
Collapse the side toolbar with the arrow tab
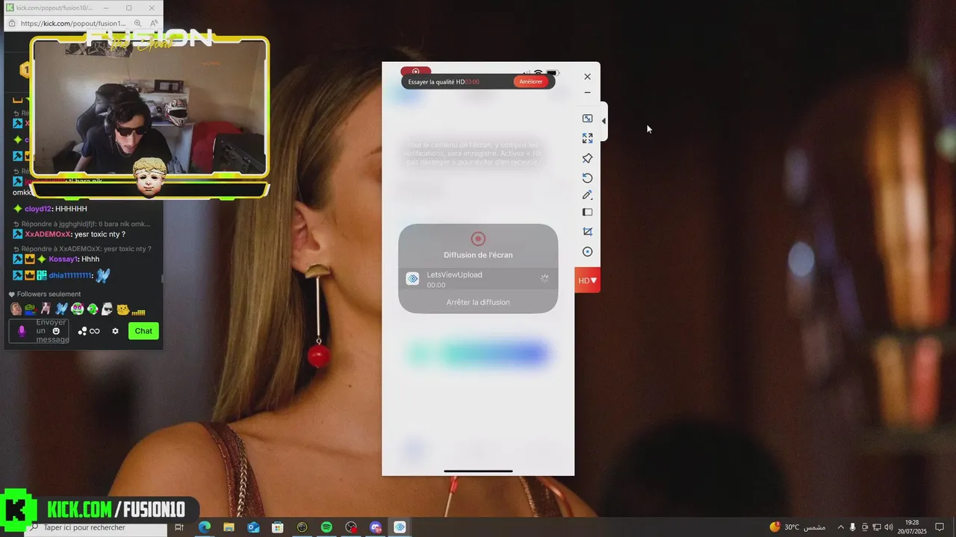[x=603, y=121]
